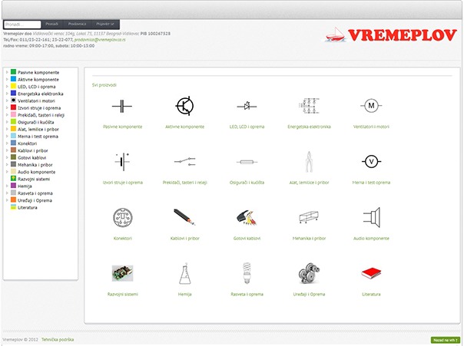The width and height of the screenshot is (464, 346).
Task: Click the battery icon for Izvori struje
Action: [121, 162]
